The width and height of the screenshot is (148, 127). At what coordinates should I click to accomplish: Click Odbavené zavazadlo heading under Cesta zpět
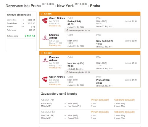(x=124, y=112)
